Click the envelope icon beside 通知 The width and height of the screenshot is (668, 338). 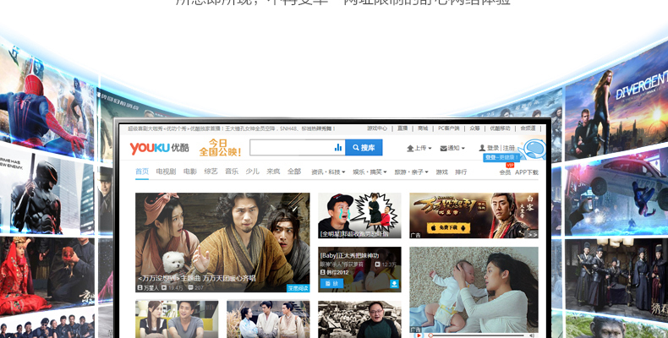[x=443, y=148]
